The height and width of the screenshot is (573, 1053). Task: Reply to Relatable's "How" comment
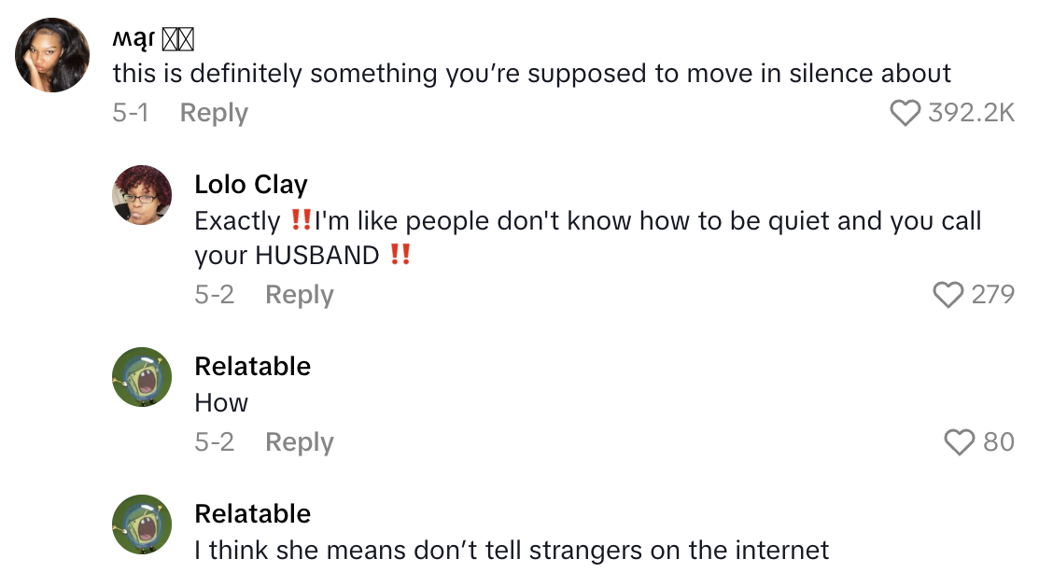click(299, 441)
